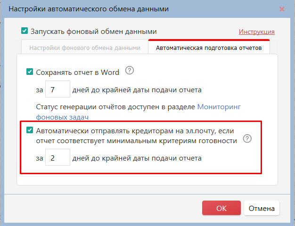Focus the days field containing 2
The width and height of the screenshot is (295, 226).
pos(57,157)
